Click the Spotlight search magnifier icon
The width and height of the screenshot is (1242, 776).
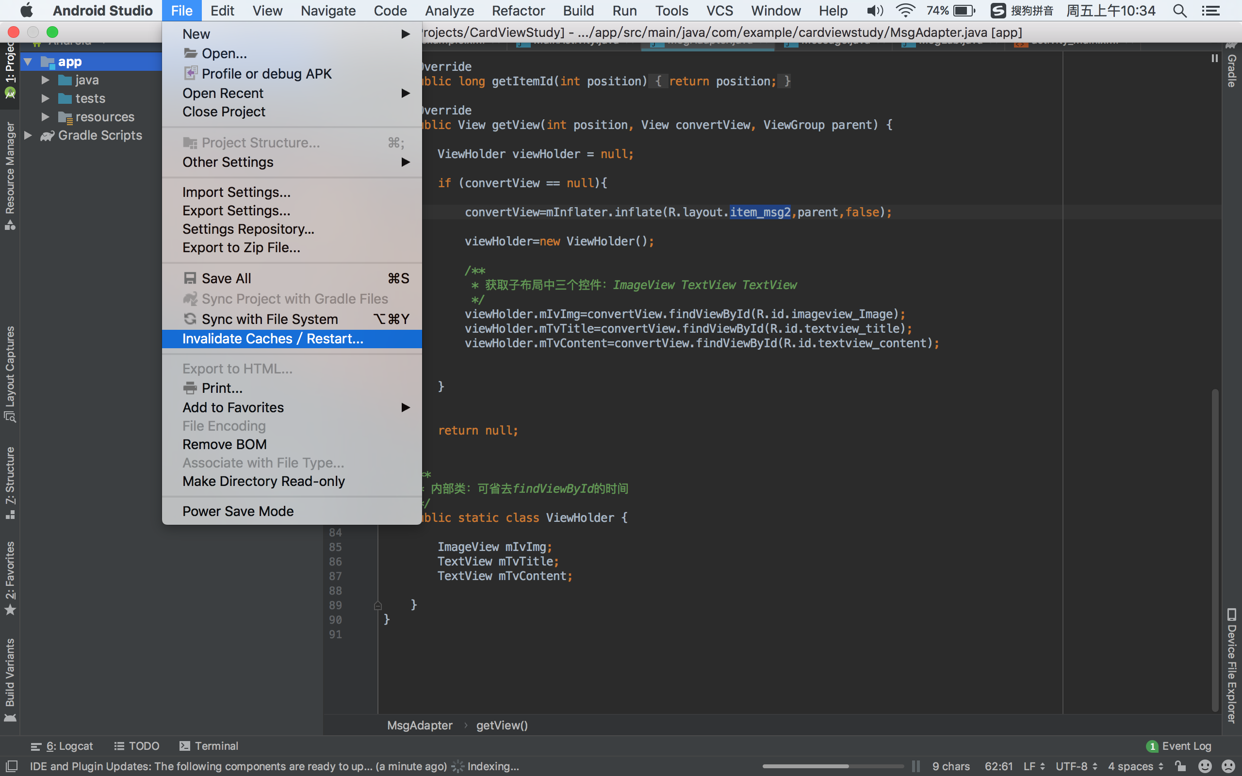(x=1179, y=11)
